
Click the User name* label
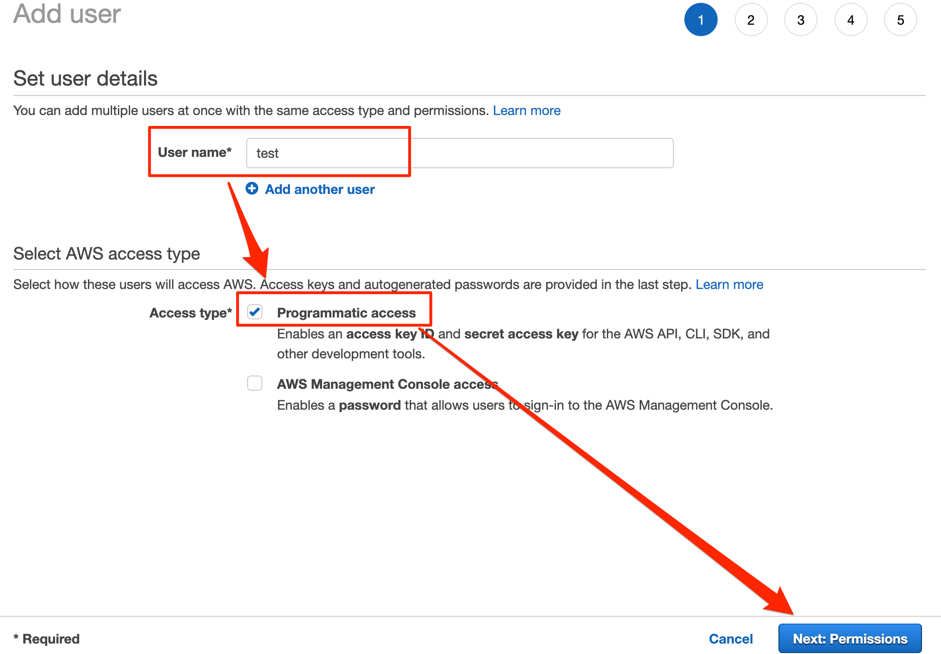(x=195, y=152)
